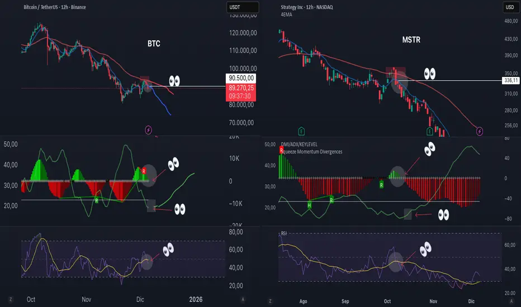521x307 pixels.
Task: Click the DMI/ADX/KEYLEVEL indicator label
Action: 299,145
